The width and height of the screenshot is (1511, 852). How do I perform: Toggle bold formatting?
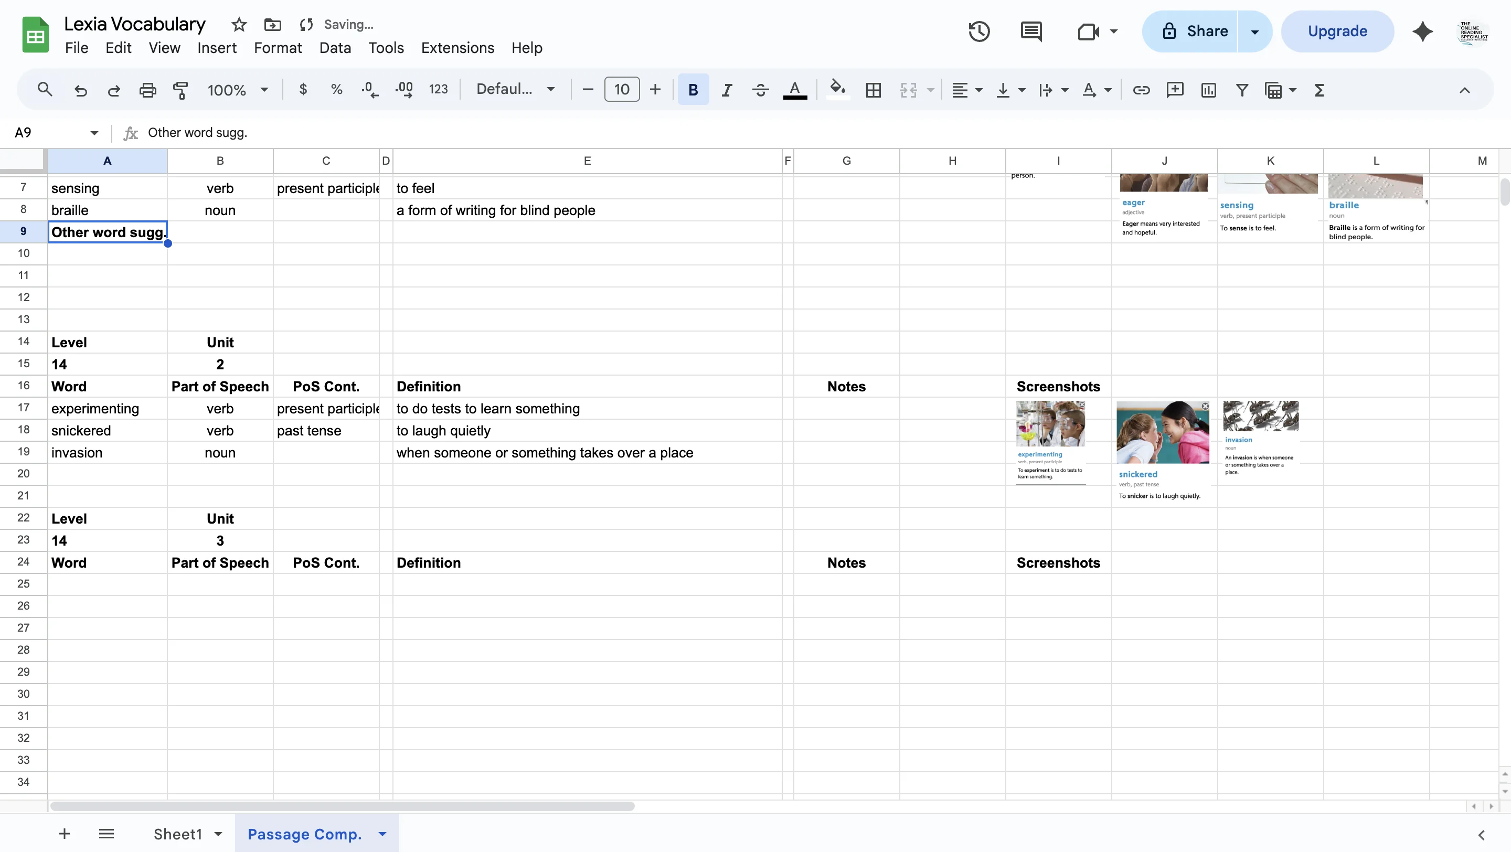coord(693,90)
